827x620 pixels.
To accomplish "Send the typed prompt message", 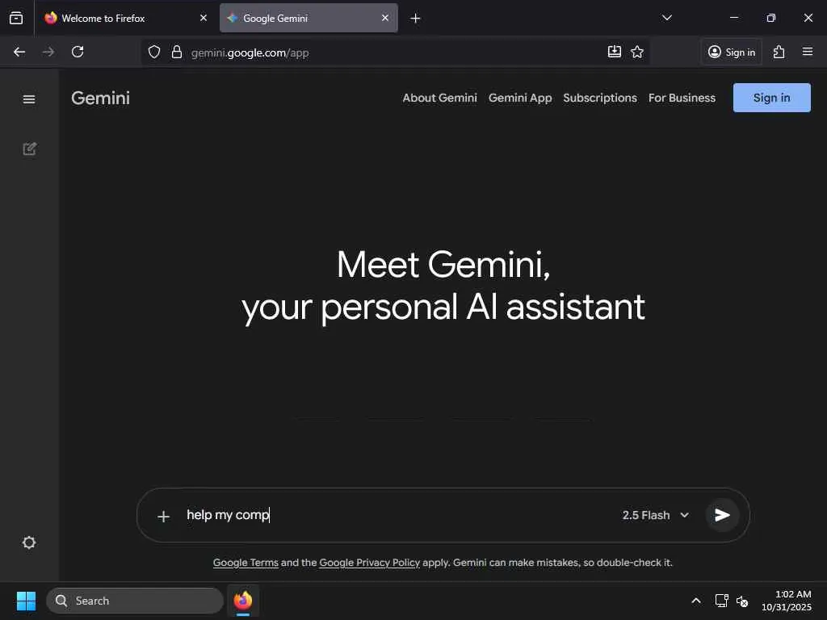I will click(722, 515).
